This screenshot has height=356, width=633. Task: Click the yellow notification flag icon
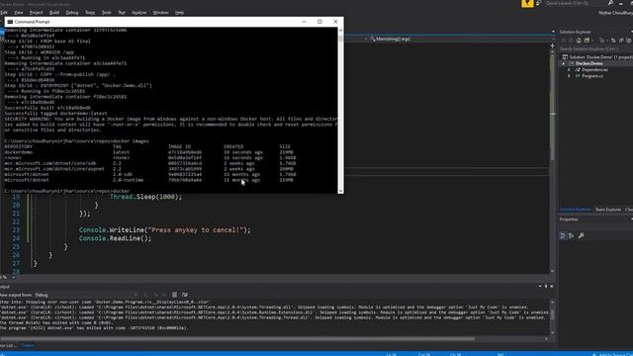527,3
